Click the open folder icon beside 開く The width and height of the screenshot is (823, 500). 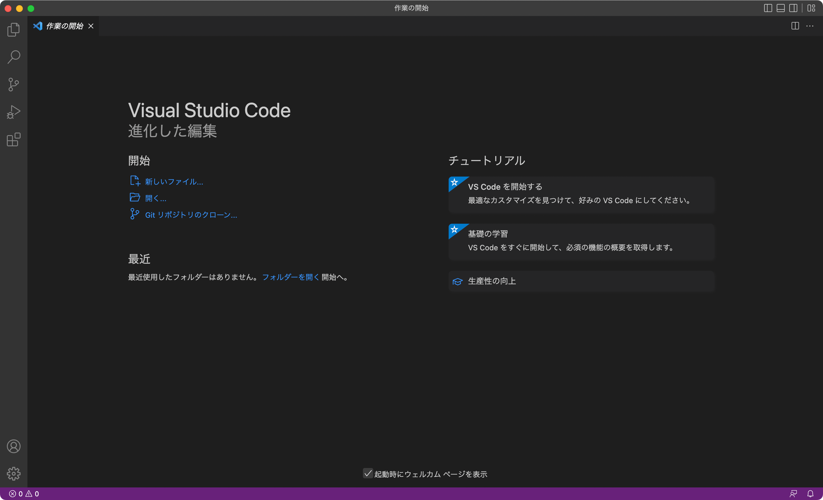click(x=135, y=197)
